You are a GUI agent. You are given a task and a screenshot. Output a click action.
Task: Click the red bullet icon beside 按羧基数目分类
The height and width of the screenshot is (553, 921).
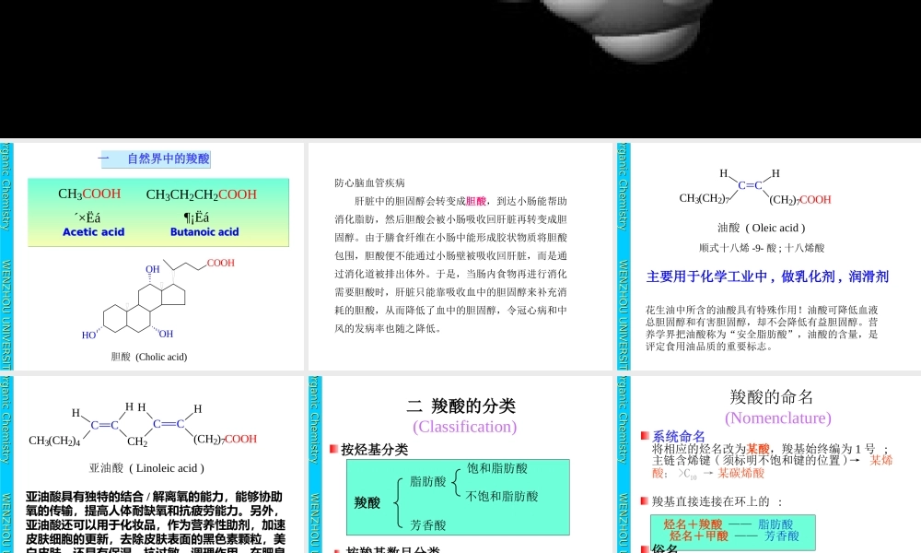click(x=336, y=549)
